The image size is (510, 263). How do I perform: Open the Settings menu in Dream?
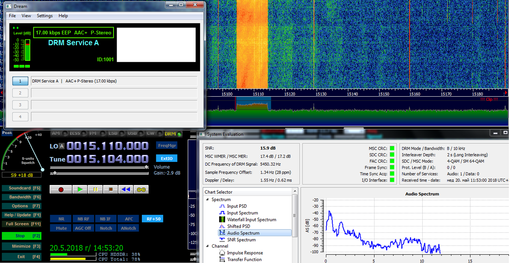[x=45, y=16]
